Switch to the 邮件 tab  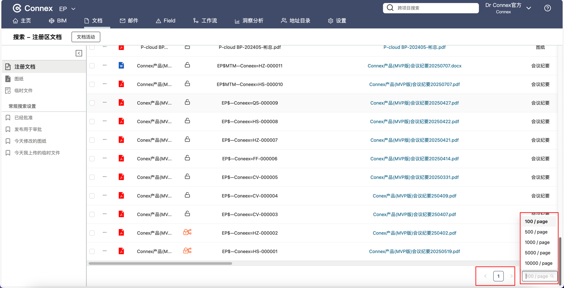coord(129,21)
